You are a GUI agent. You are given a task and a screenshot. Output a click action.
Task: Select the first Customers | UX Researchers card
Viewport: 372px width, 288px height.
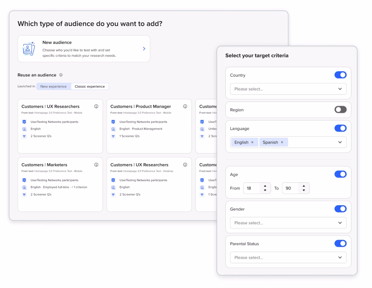click(x=60, y=126)
